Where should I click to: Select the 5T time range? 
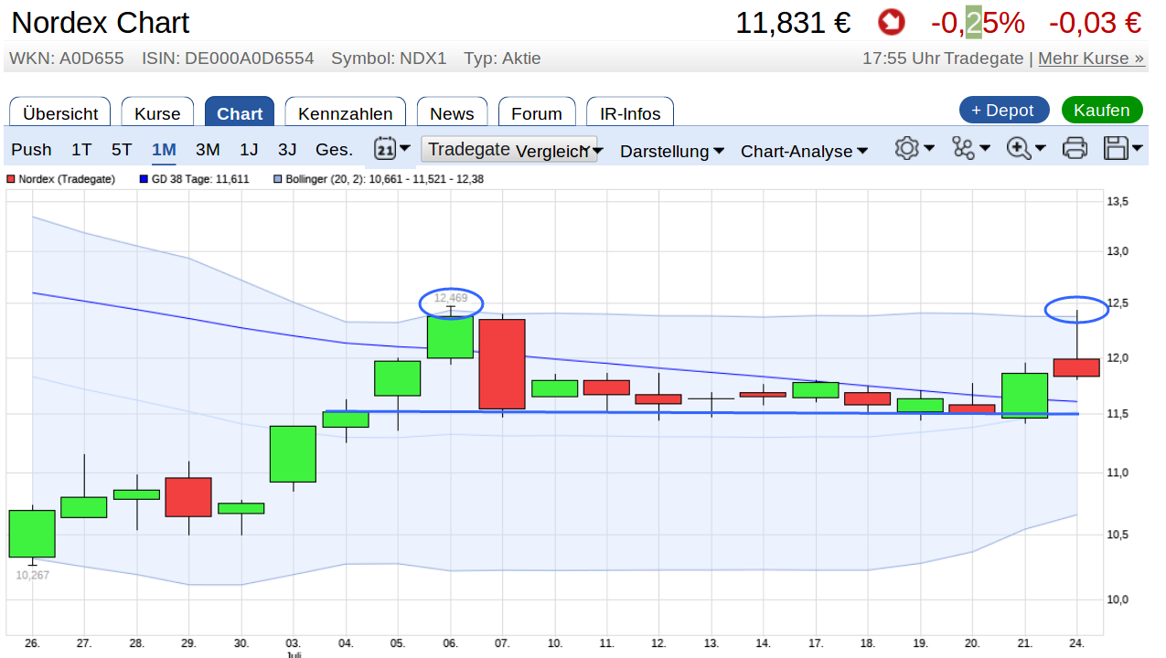pyautogui.click(x=122, y=149)
